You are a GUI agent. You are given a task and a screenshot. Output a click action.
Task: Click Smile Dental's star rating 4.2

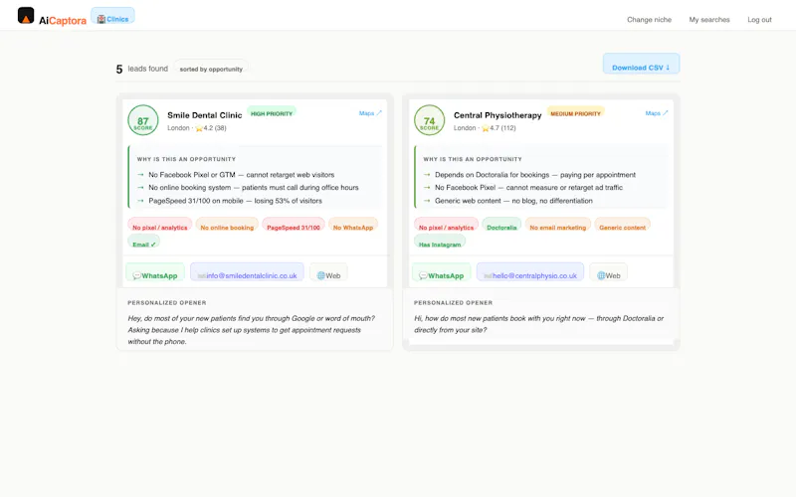point(211,128)
